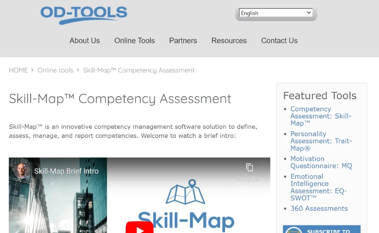379x233 pixels.
Task: Open the Online Tools menu
Action: pos(134,40)
